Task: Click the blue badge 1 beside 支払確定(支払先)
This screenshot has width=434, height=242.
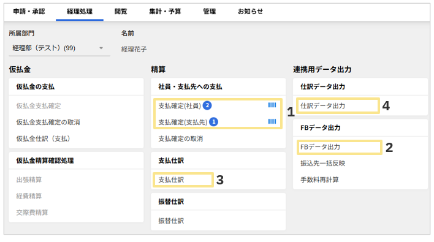Action: 213,122
